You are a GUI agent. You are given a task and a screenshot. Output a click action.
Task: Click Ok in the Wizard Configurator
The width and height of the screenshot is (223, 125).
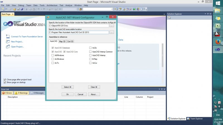click(x=67, y=94)
